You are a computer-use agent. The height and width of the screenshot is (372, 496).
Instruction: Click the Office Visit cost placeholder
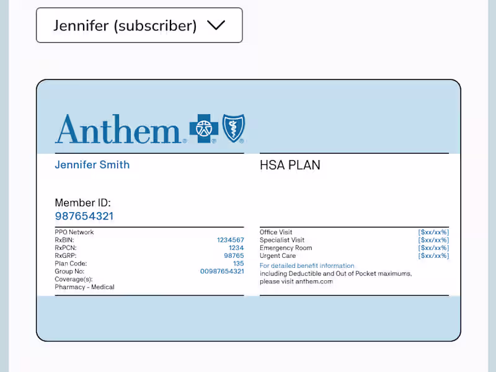pyautogui.click(x=433, y=232)
